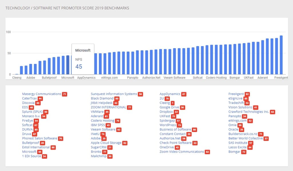Open the INetU link
Image resolution: width=293 pixels, height=171 pixels.
pyautogui.click(x=95, y=134)
